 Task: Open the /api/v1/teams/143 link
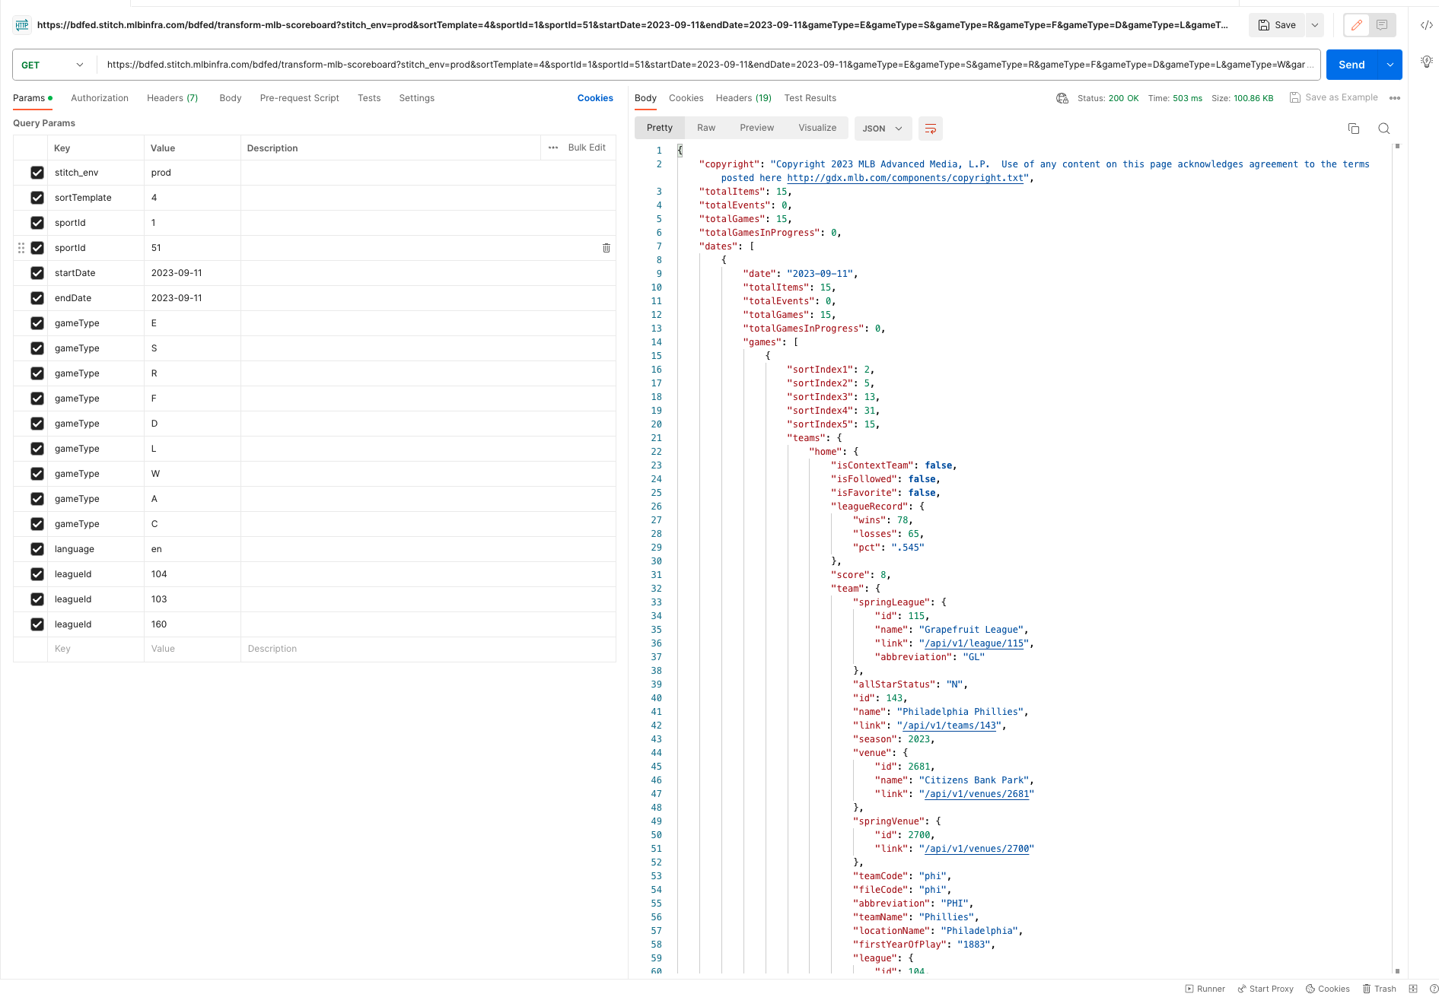pyautogui.click(x=951, y=726)
